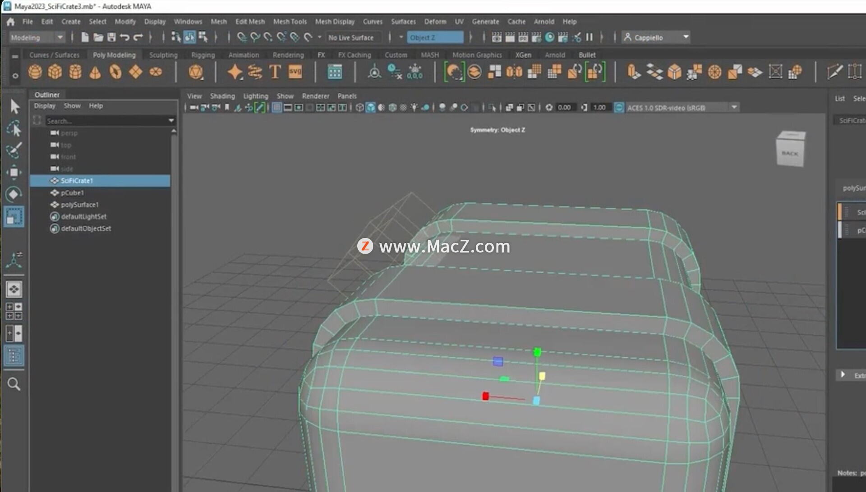Select the Select tool arrow
The height and width of the screenshot is (492, 866).
tap(14, 107)
